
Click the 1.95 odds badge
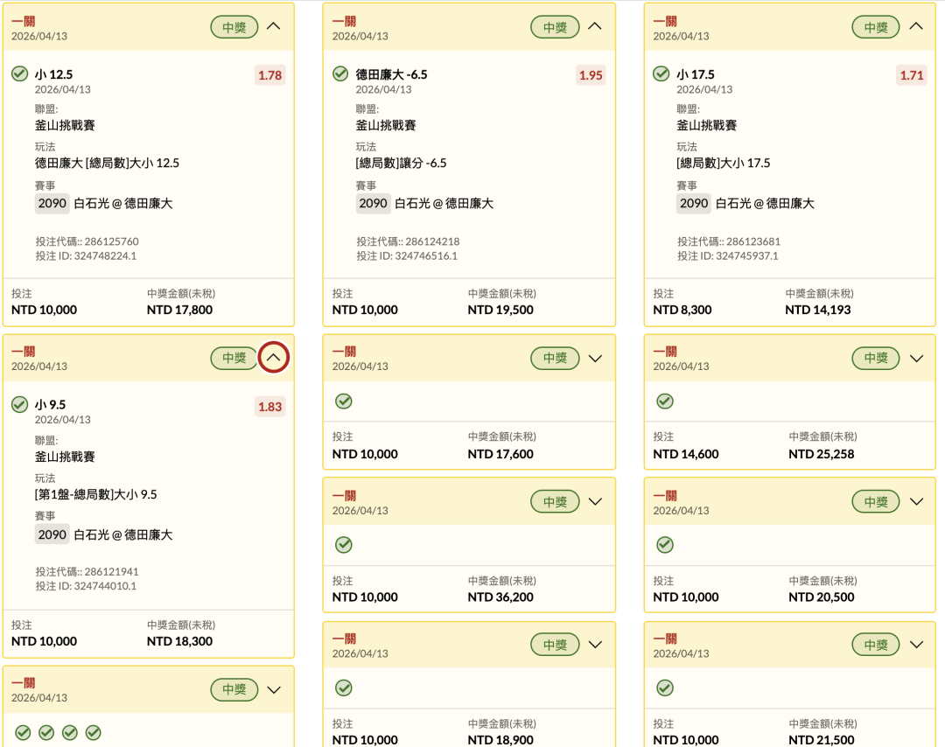[x=591, y=75]
